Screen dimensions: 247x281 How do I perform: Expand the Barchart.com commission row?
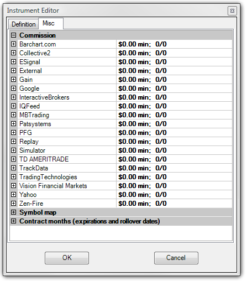point(13,44)
